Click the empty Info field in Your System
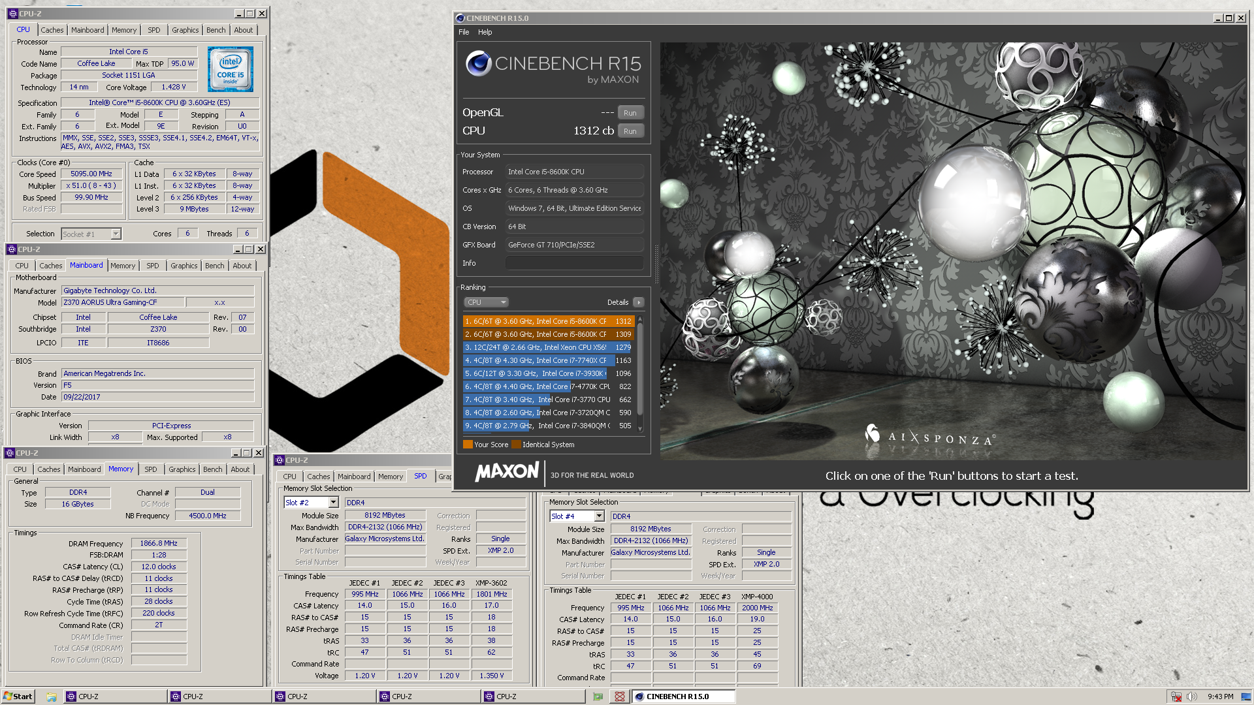The height and width of the screenshot is (705, 1254). [x=575, y=263]
